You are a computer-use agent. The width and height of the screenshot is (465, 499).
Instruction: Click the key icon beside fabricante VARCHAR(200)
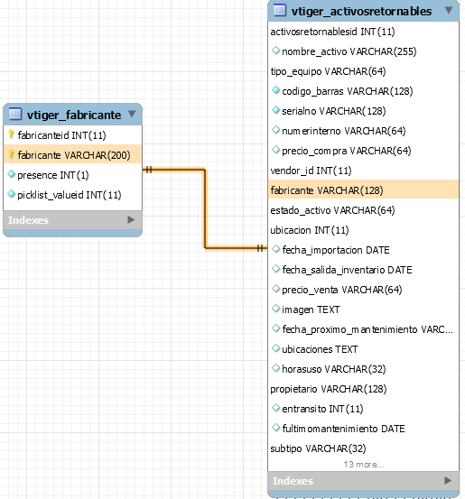pyautogui.click(x=11, y=154)
